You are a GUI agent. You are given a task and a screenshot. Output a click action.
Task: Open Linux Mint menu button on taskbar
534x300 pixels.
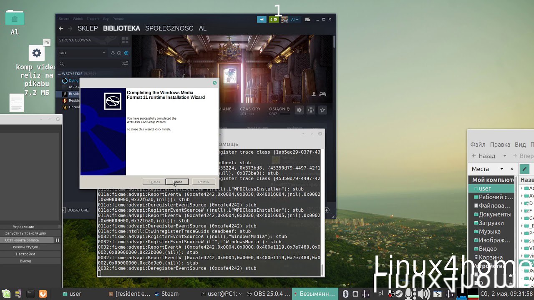(x=7, y=294)
